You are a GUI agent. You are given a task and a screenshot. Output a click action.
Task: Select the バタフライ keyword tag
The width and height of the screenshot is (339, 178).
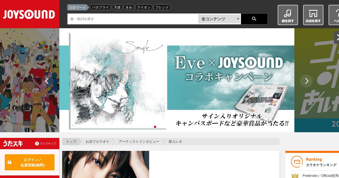tap(101, 7)
